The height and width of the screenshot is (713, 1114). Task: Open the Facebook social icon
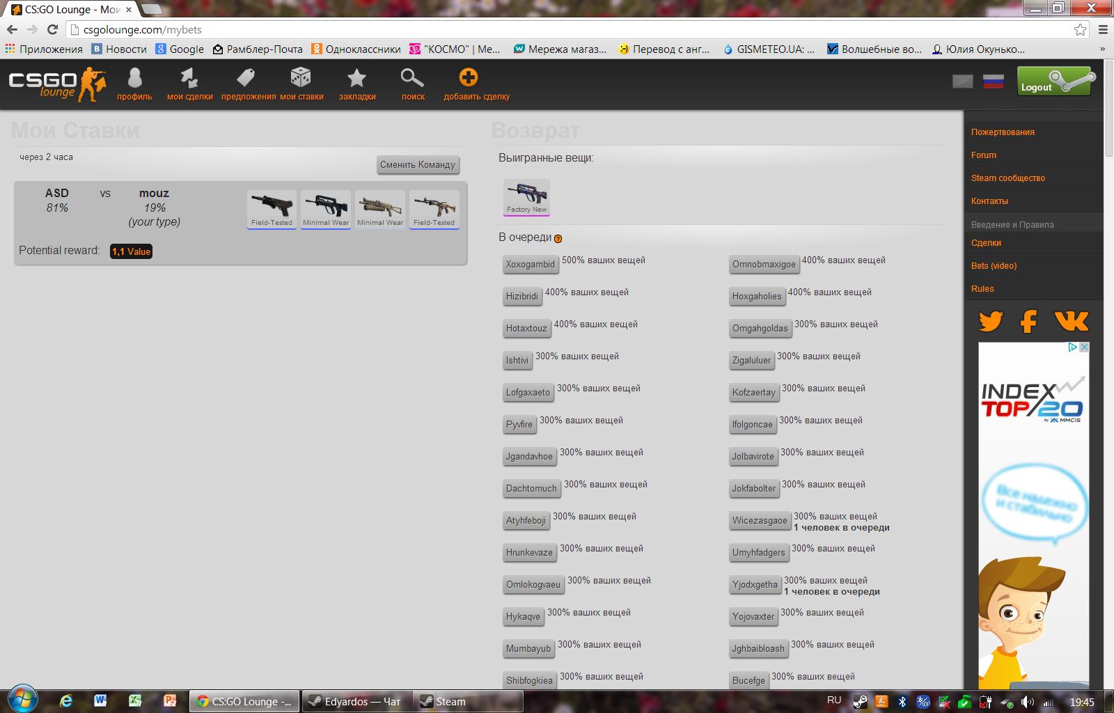1029,322
